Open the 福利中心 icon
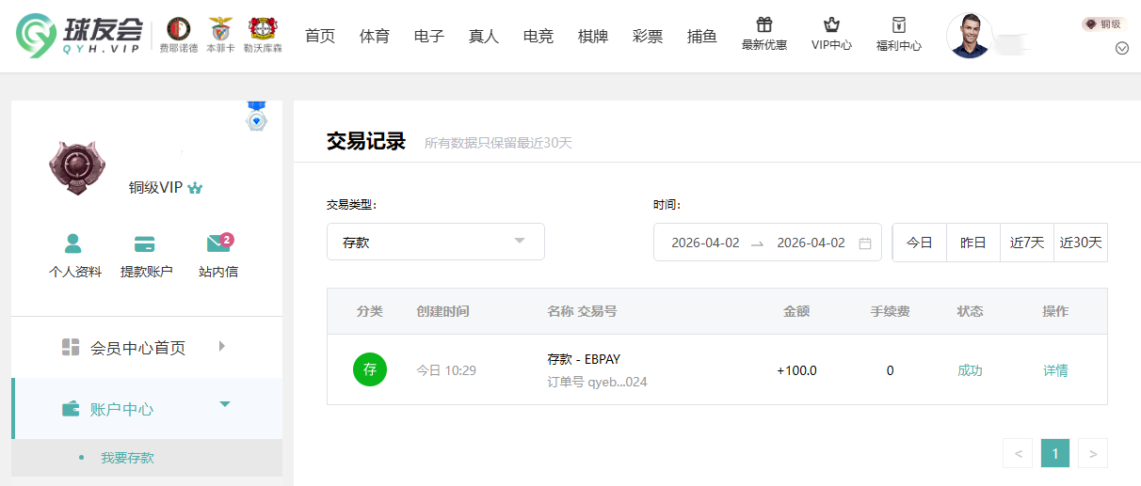The width and height of the screenshot is (1141, 486). click(898, 26)
